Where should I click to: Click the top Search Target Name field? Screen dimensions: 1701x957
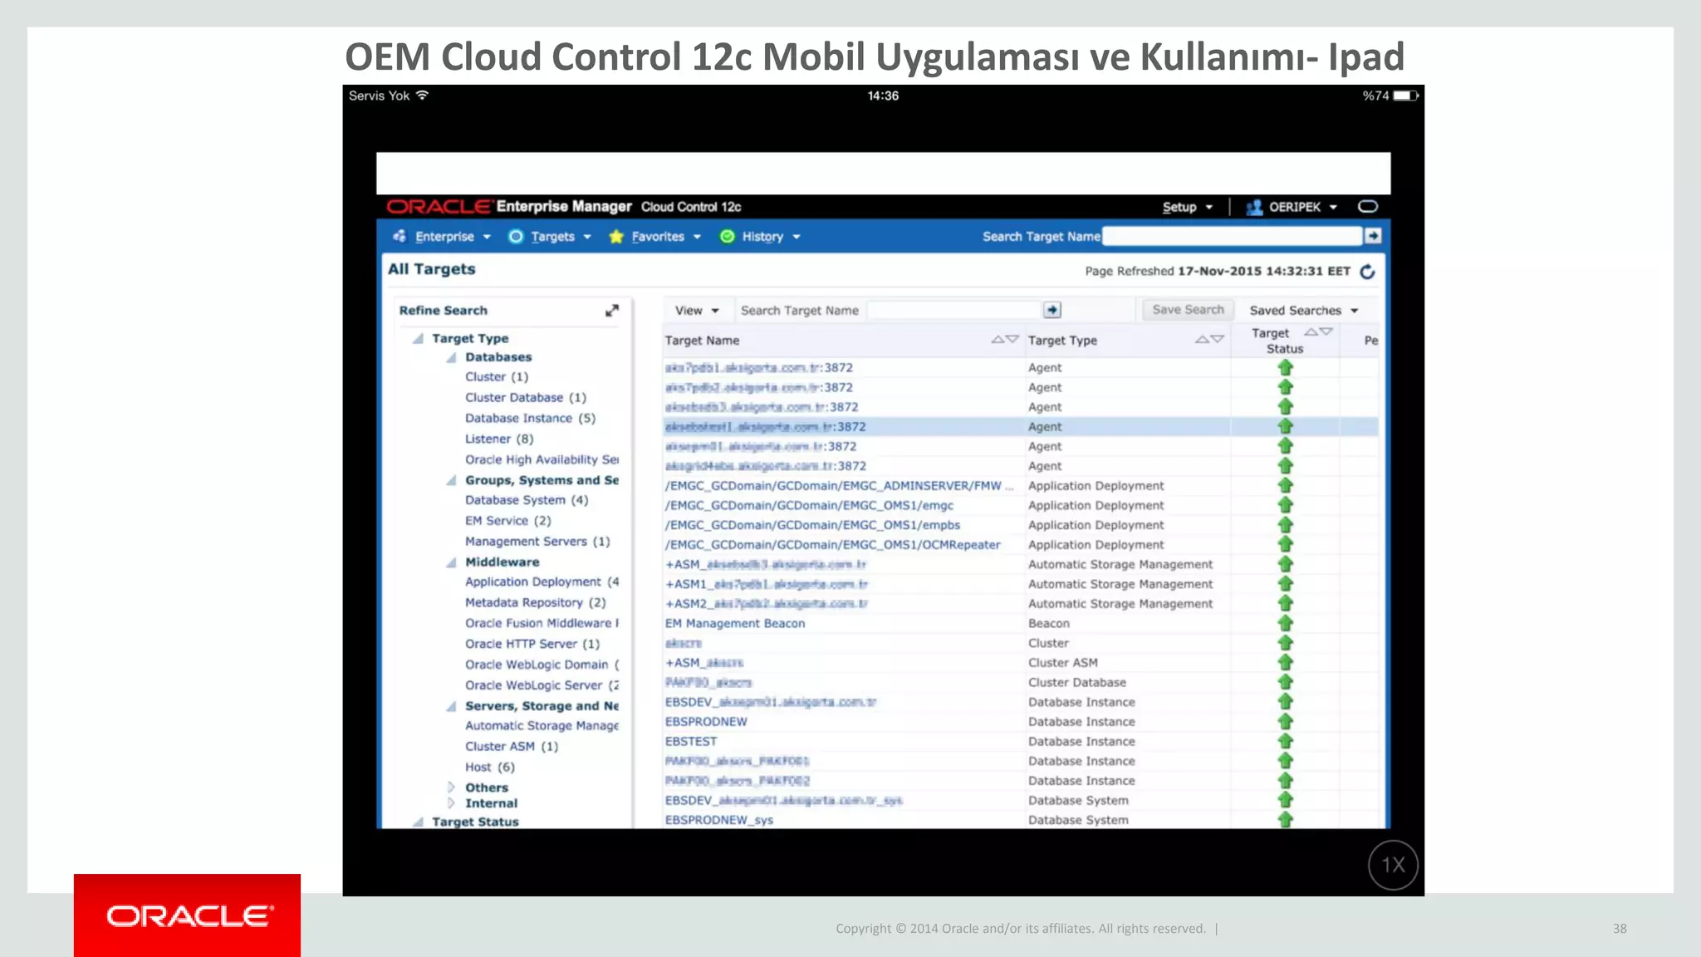click(1233, 236)
